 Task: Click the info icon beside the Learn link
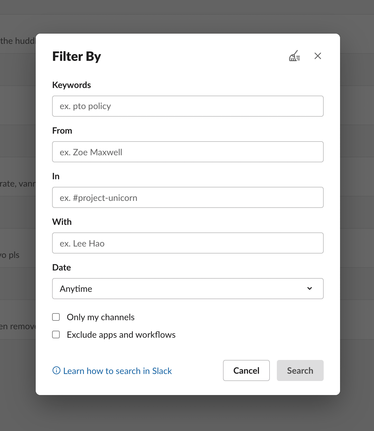56,370
